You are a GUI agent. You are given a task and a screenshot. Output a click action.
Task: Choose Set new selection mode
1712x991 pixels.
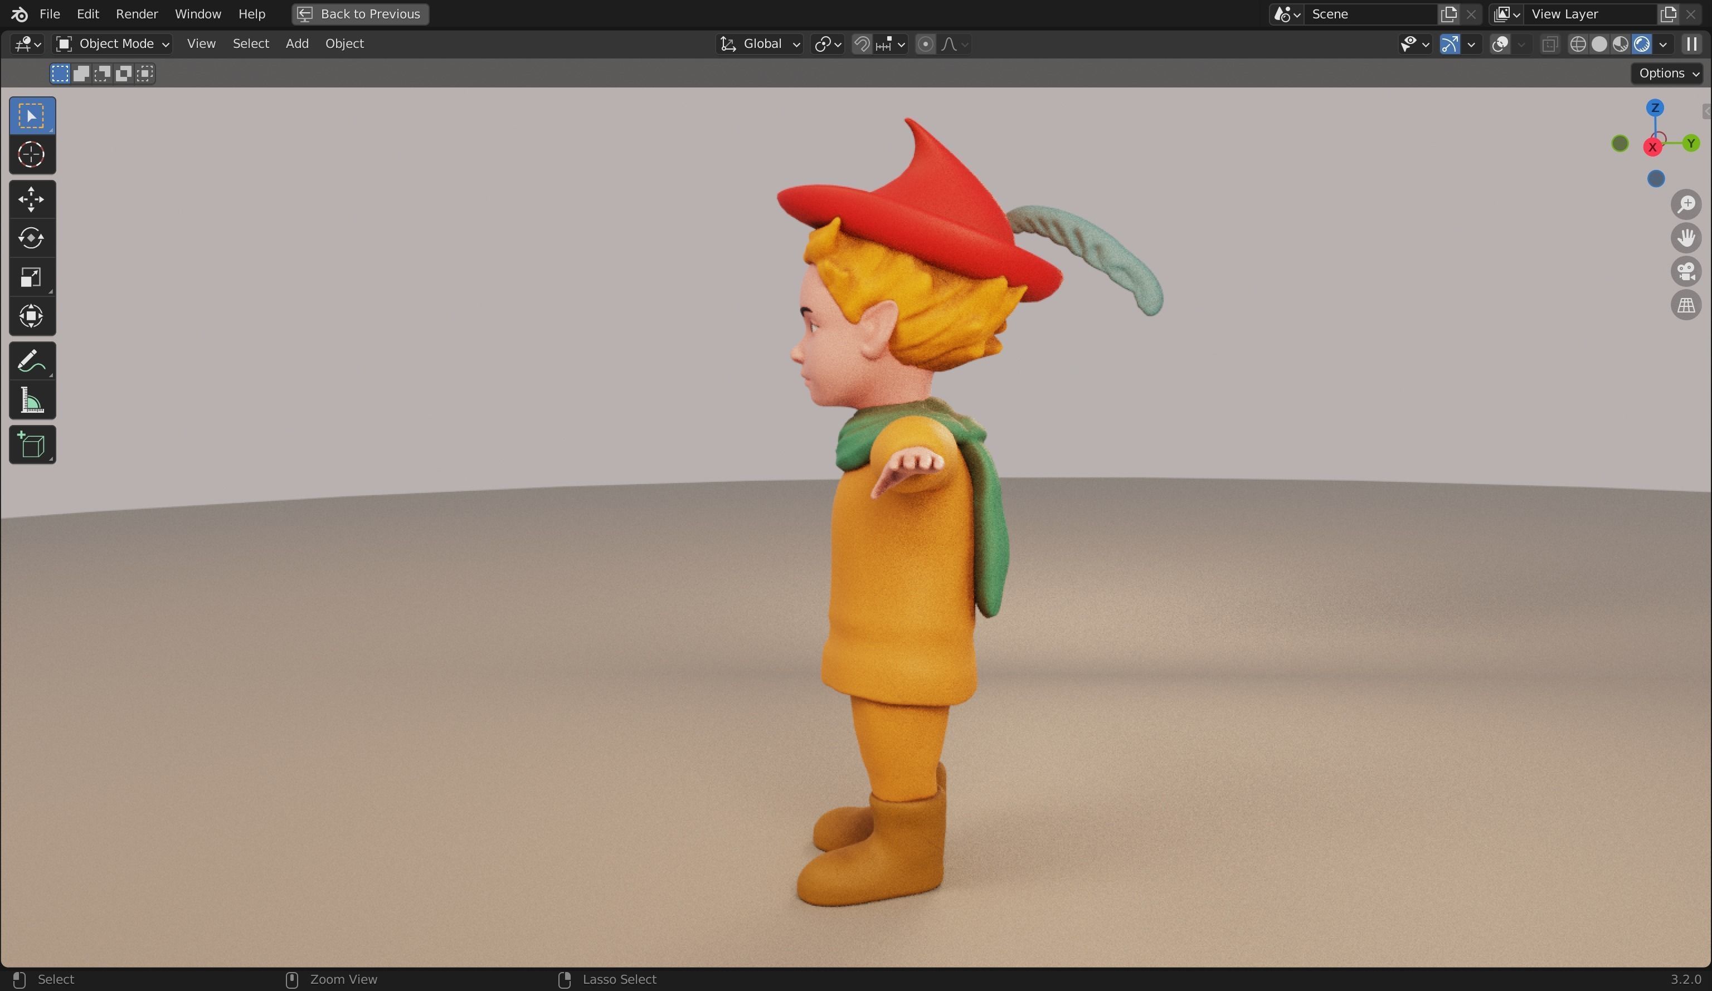click(60, 74)
